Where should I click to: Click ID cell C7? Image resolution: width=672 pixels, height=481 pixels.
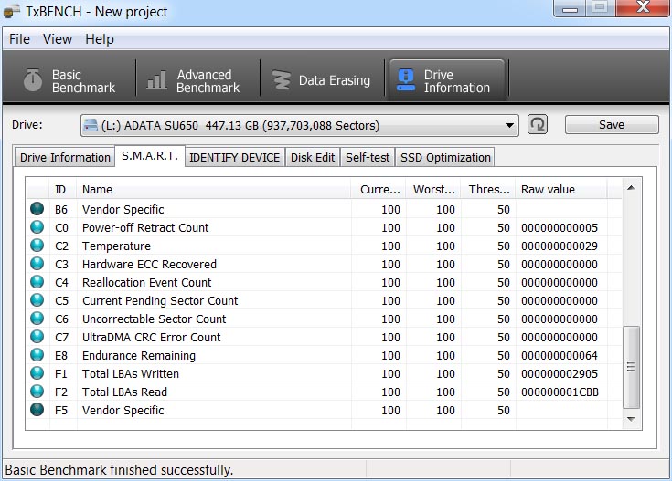(x=62, y=337)
